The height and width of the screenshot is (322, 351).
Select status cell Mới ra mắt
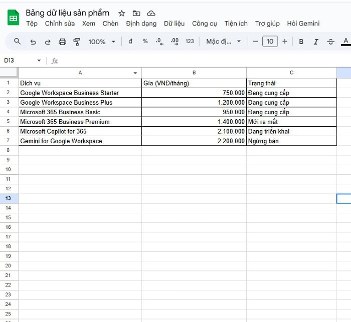(x=291, y=122)
